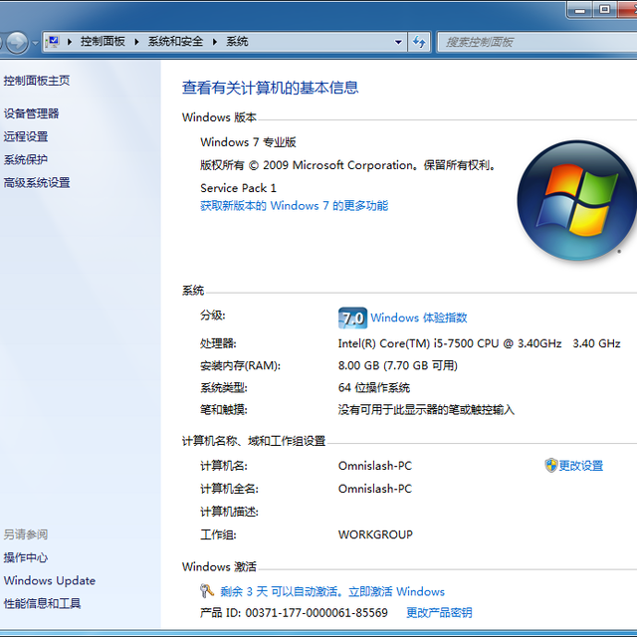The width and height of the screenshot is (637, 637).
Task: Navigate to 系统和安全 breadcrumb
Action: [x=175, y=42]
